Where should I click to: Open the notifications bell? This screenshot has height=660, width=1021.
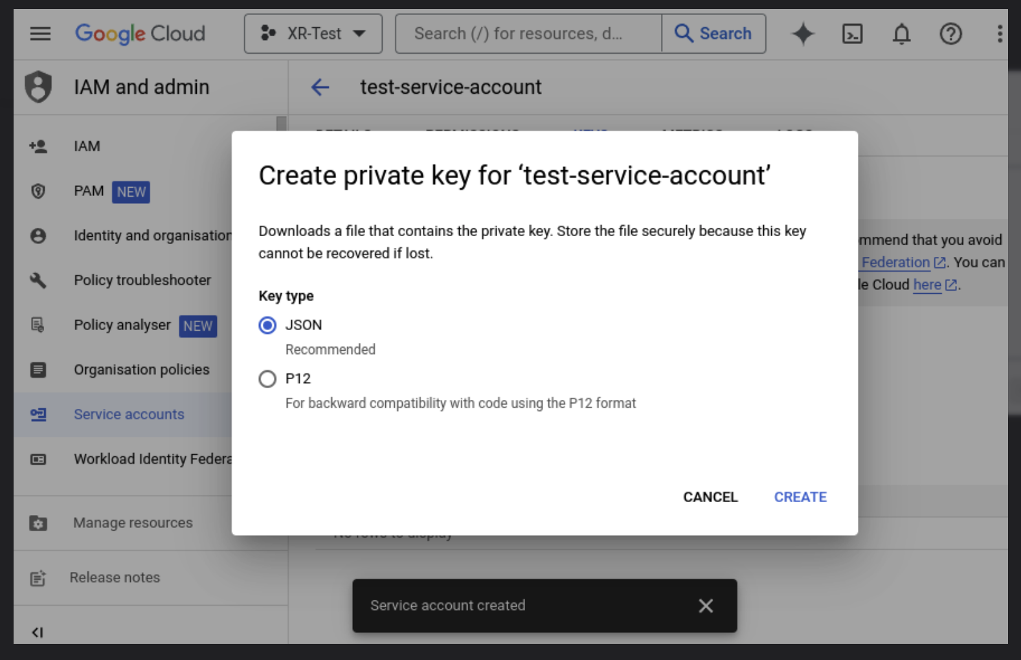pos(901,34)
